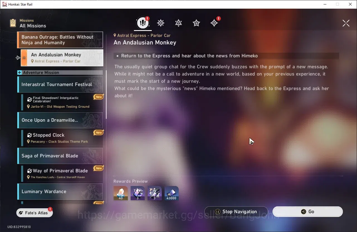Screen dimensions: 357x232
Task: Expand Interastral Tournament Festival mission group
Action: 60,84
